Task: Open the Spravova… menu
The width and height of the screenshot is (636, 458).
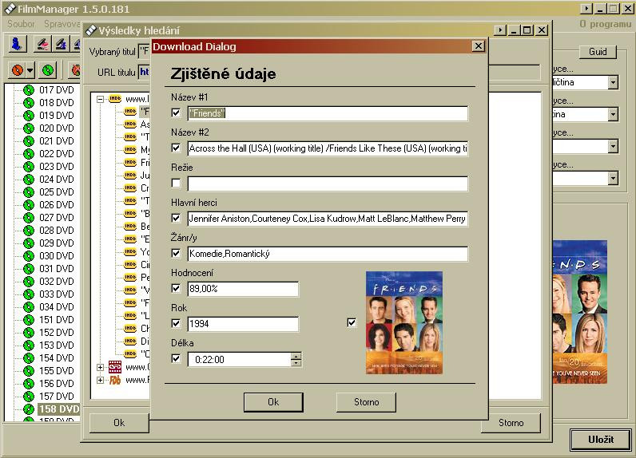Action: 62,24
